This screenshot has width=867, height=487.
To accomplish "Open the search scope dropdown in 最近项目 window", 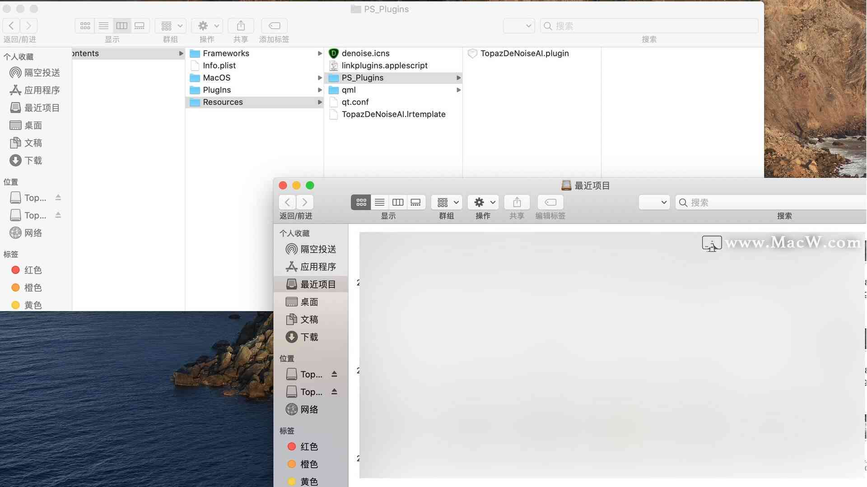I will pos(654,202).
